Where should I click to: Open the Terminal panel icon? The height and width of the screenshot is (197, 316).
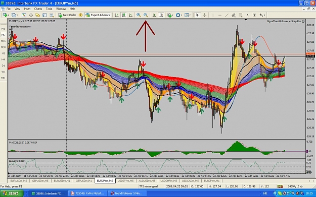pyautogui.click(x=44, y=15)
